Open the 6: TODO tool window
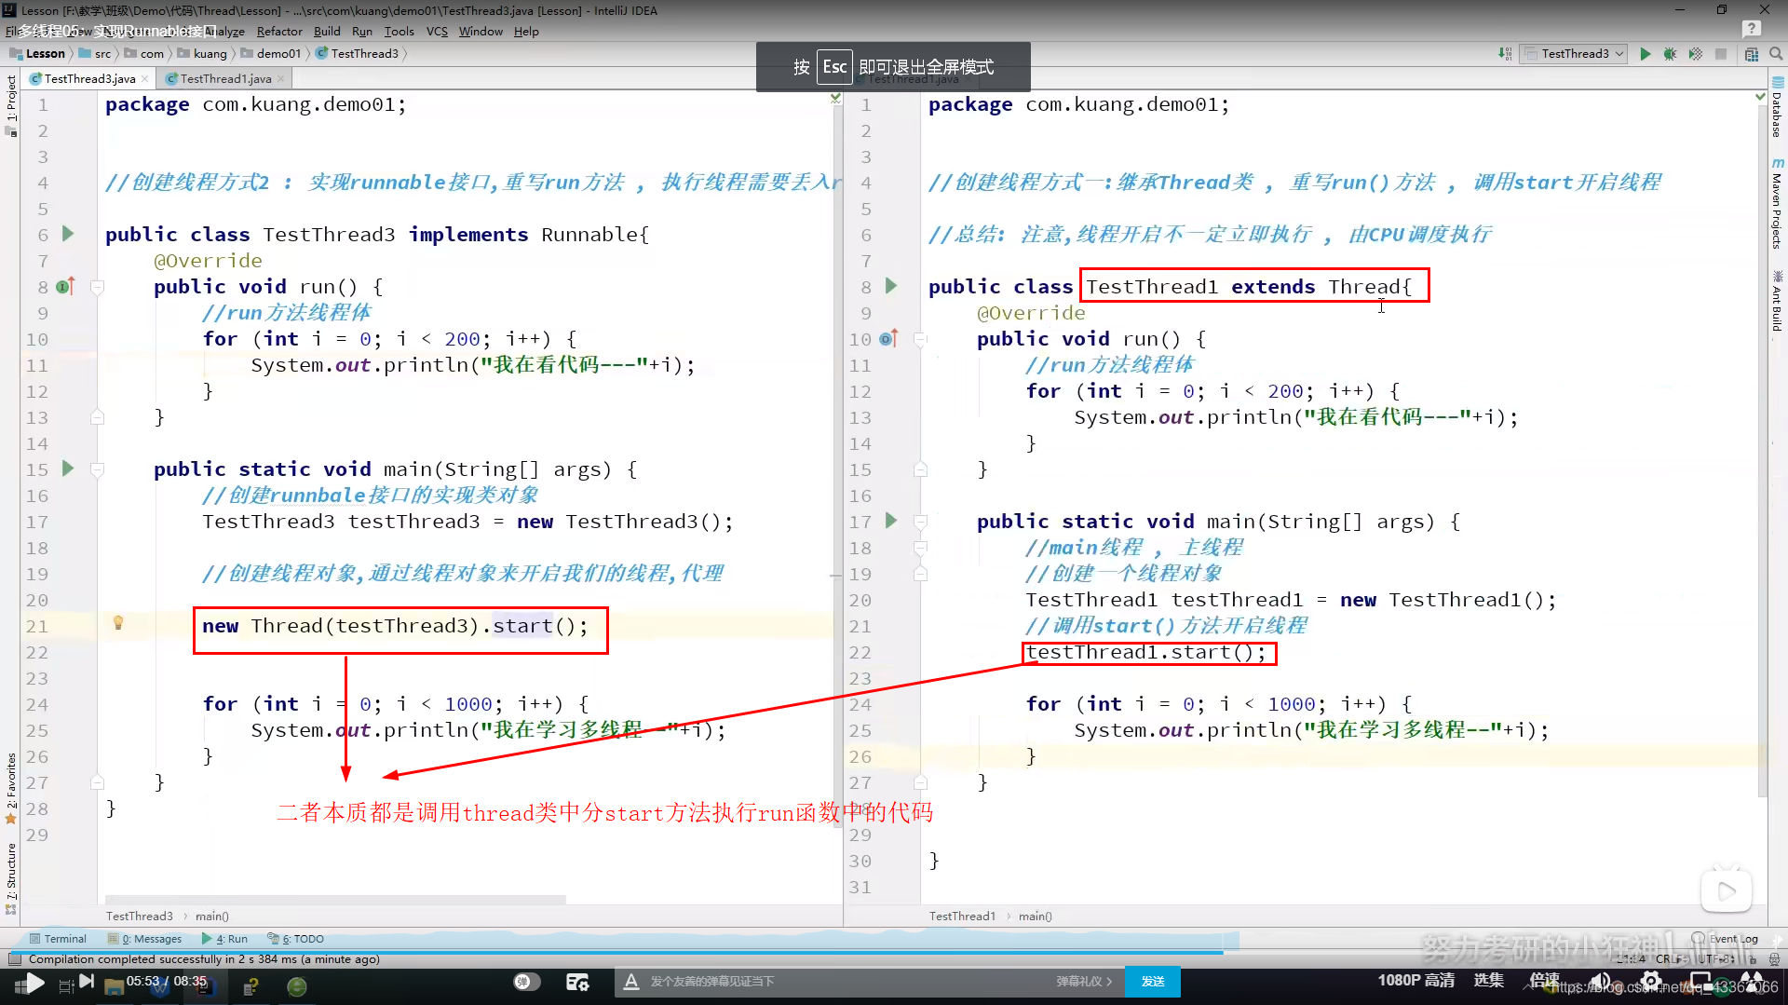 [x=295, y=939]
